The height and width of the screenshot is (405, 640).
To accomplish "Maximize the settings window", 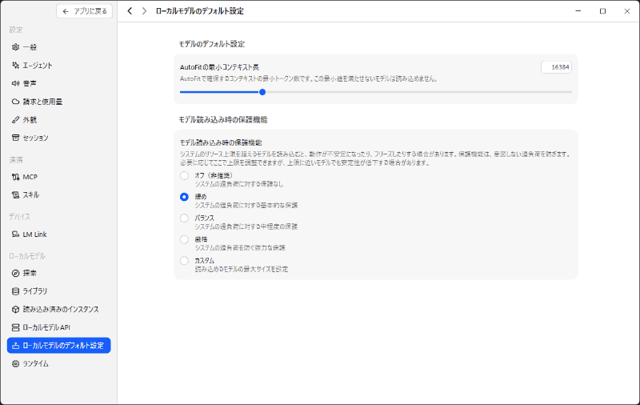I will [602, 11].
